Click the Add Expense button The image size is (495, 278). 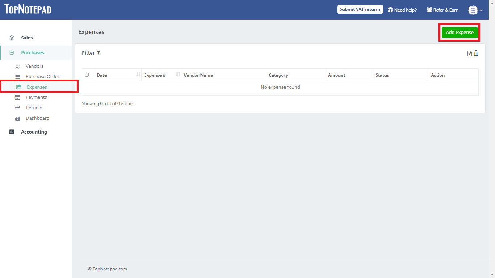[459, 32]
